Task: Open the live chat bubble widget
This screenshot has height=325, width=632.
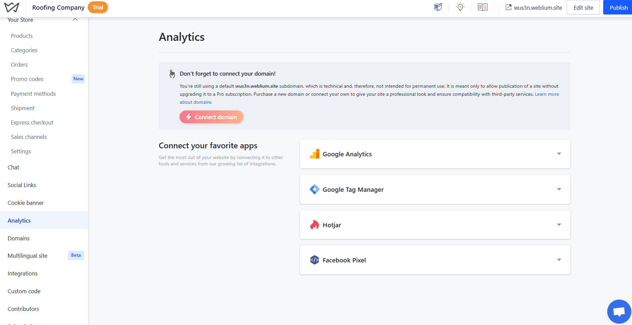Action: point(619,312)
